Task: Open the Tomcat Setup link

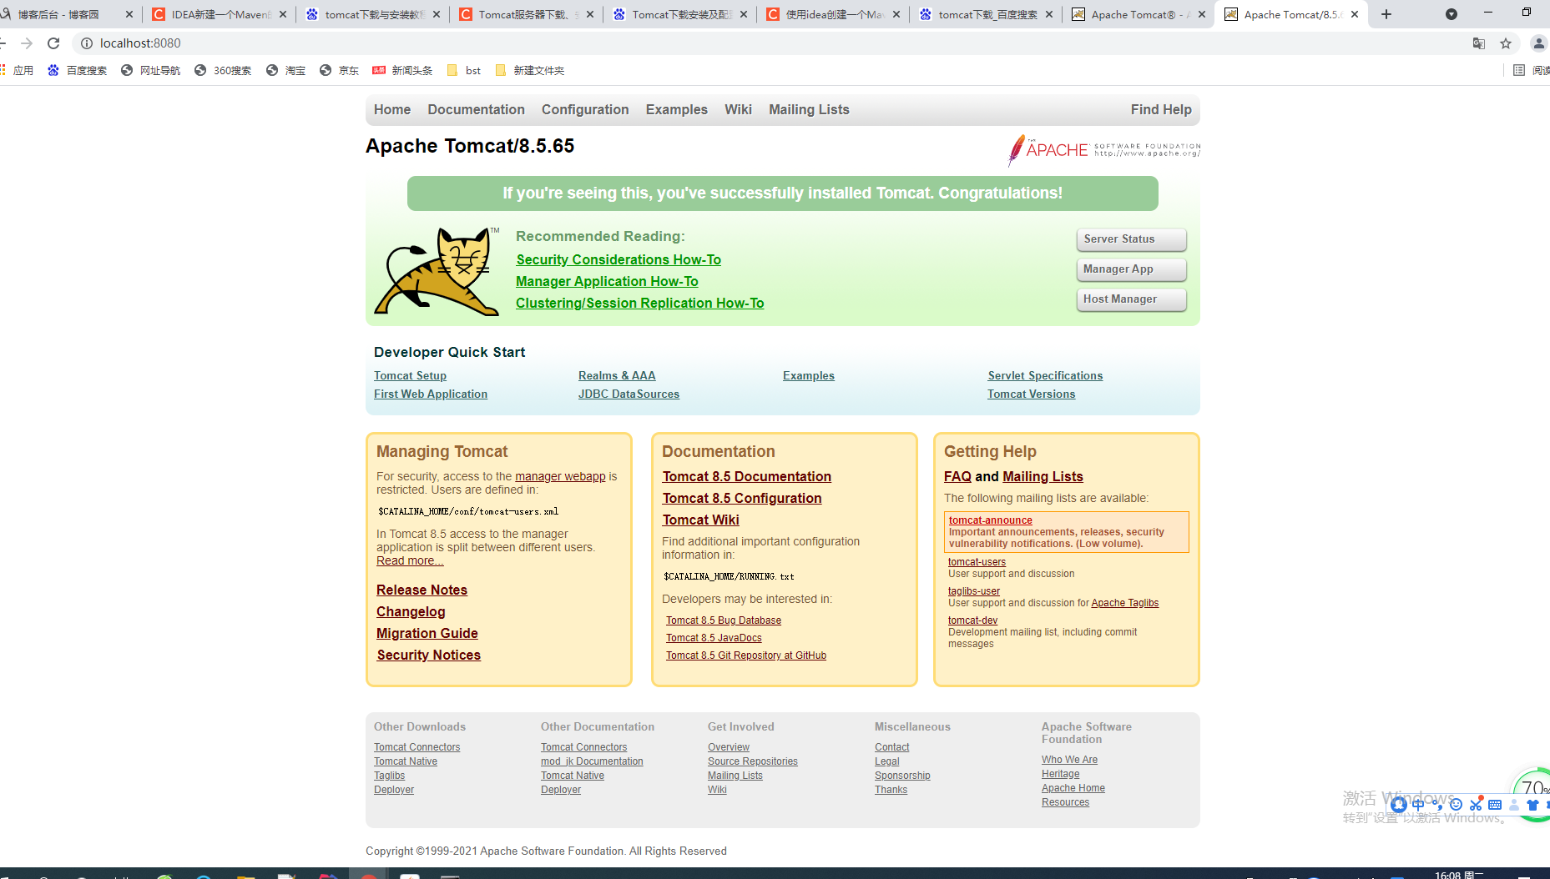Action: pyautogui.click(x=410, y=376)
